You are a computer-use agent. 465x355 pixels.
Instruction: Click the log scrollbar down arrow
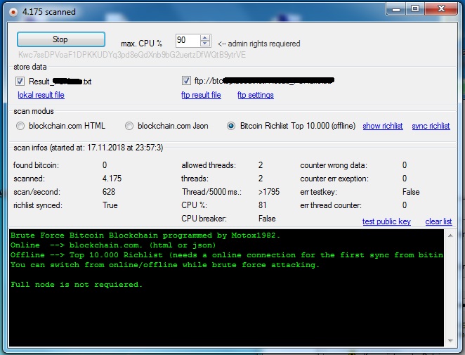pos(450,341)
